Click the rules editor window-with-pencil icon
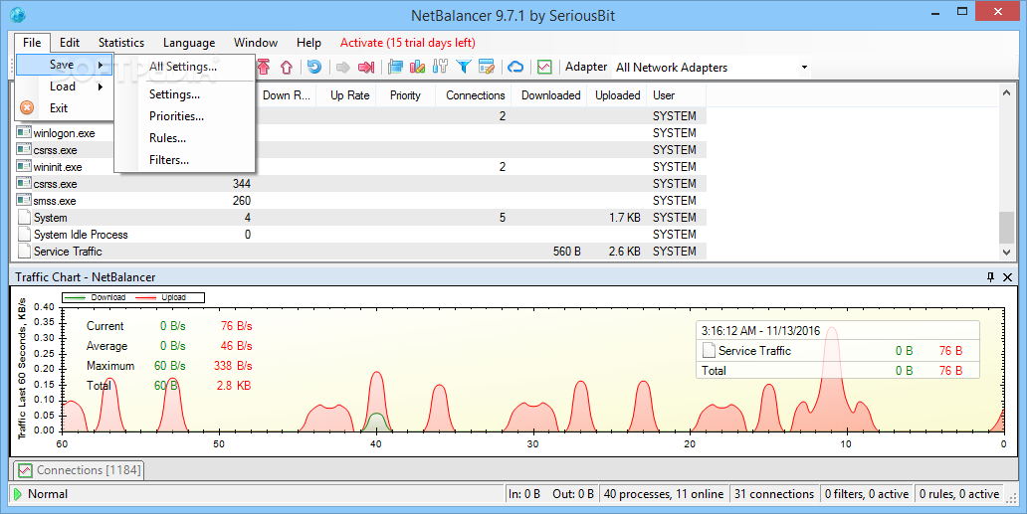 coord(486,67)
